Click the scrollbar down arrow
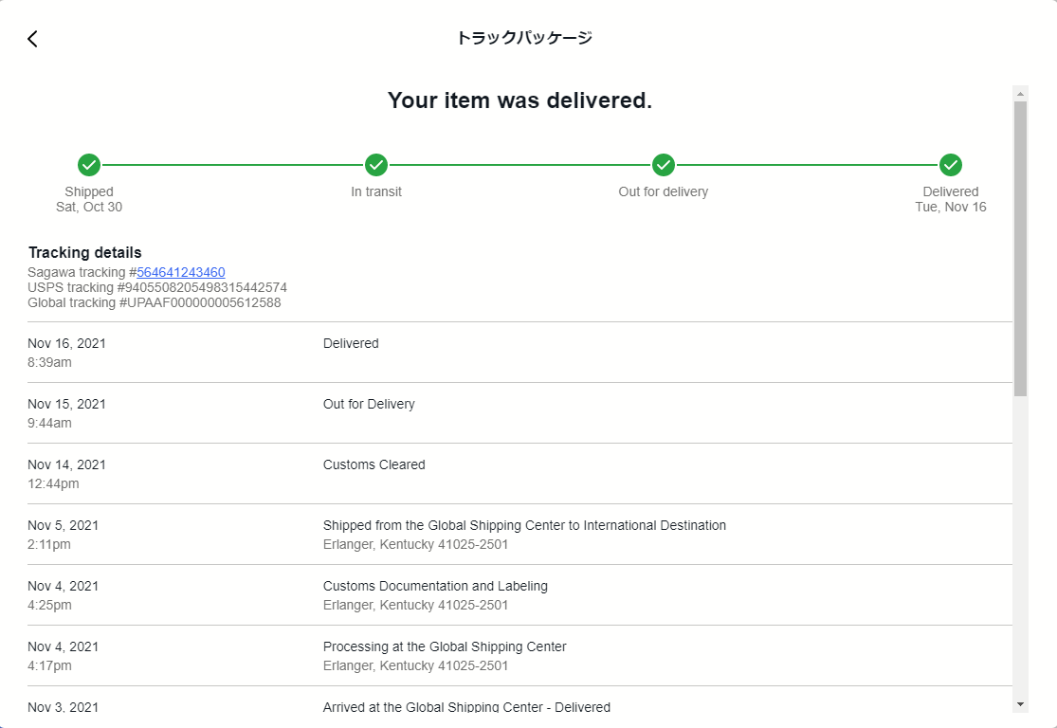 (1020, 703)
